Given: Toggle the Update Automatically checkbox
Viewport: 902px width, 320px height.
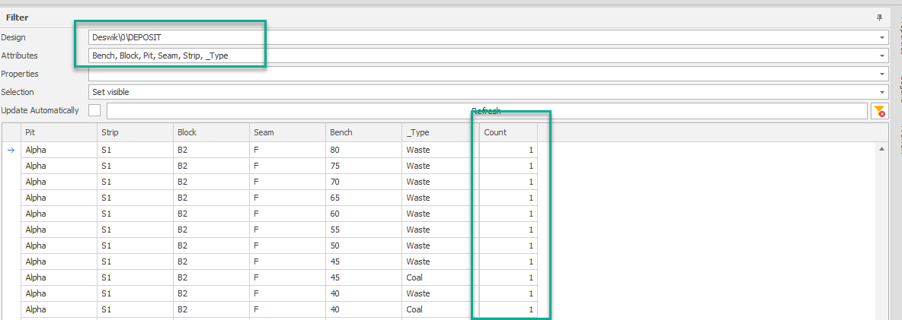Looking at the screenshot, I should click(x=94, y=110).
